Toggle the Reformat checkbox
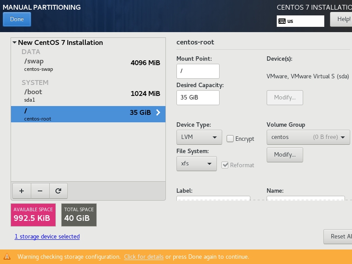 225,165
